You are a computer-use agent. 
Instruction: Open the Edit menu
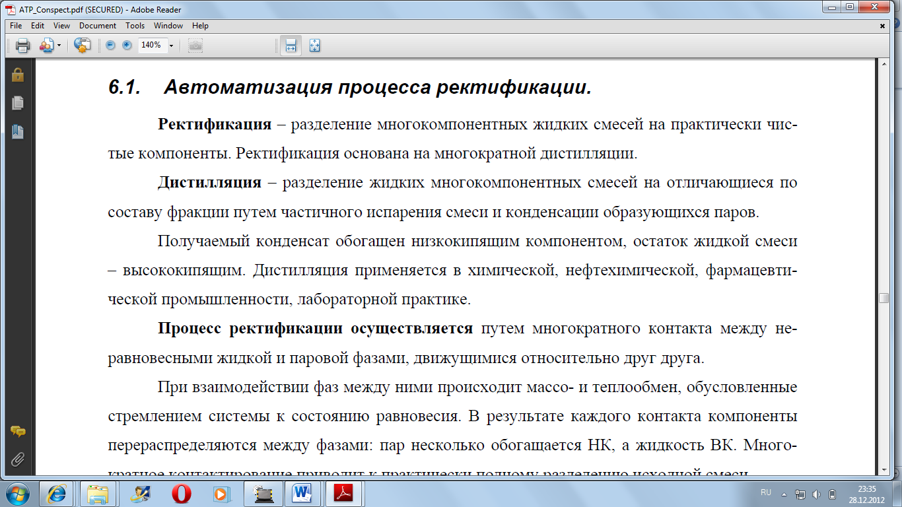tap(38, 26)
